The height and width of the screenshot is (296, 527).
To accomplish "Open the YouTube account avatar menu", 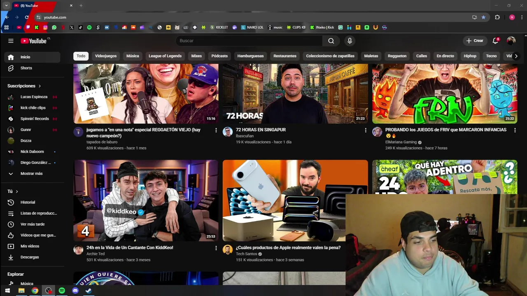I will tap(511, 41).
